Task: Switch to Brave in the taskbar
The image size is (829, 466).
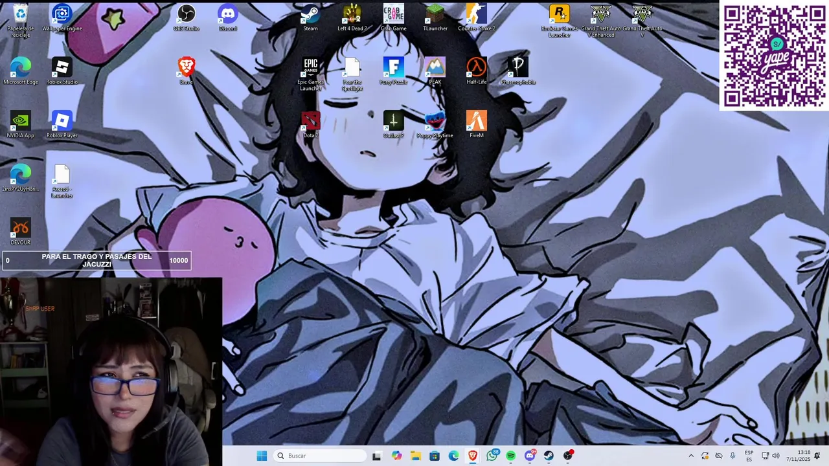Action: pyautogui.click(x=473, y=456)
